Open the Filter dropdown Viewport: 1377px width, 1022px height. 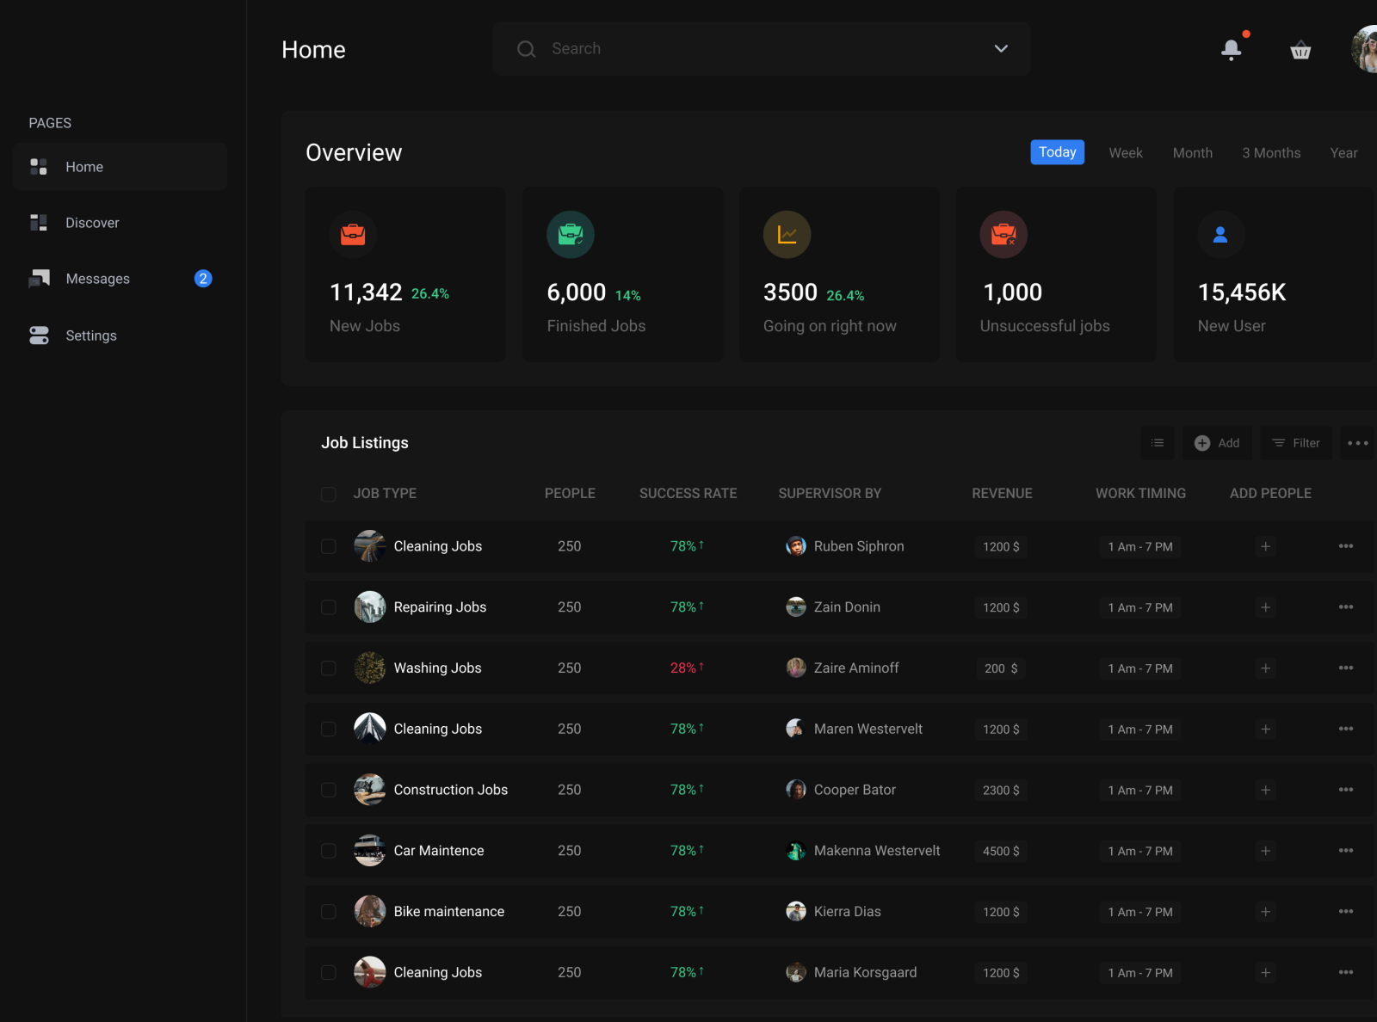(1296, 443)
